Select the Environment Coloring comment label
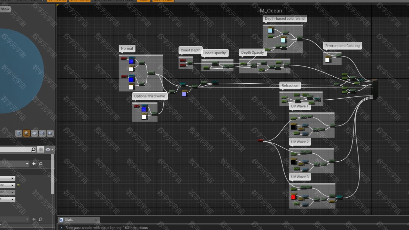409x230 pixels. tap(342, 46)
